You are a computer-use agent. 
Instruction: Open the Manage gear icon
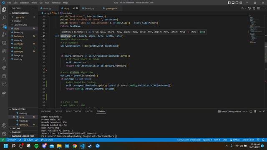click(x=4, y=134)
